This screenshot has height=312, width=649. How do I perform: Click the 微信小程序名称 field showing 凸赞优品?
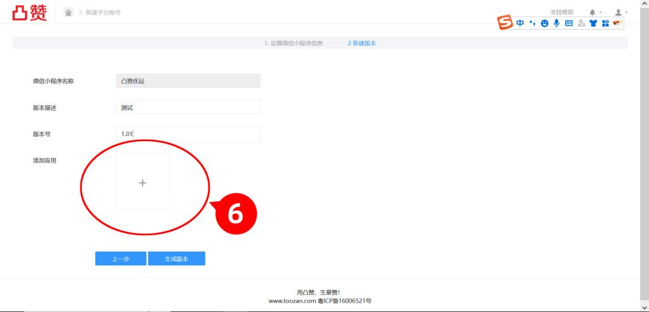pyautogui.click(x=188, y=81)
